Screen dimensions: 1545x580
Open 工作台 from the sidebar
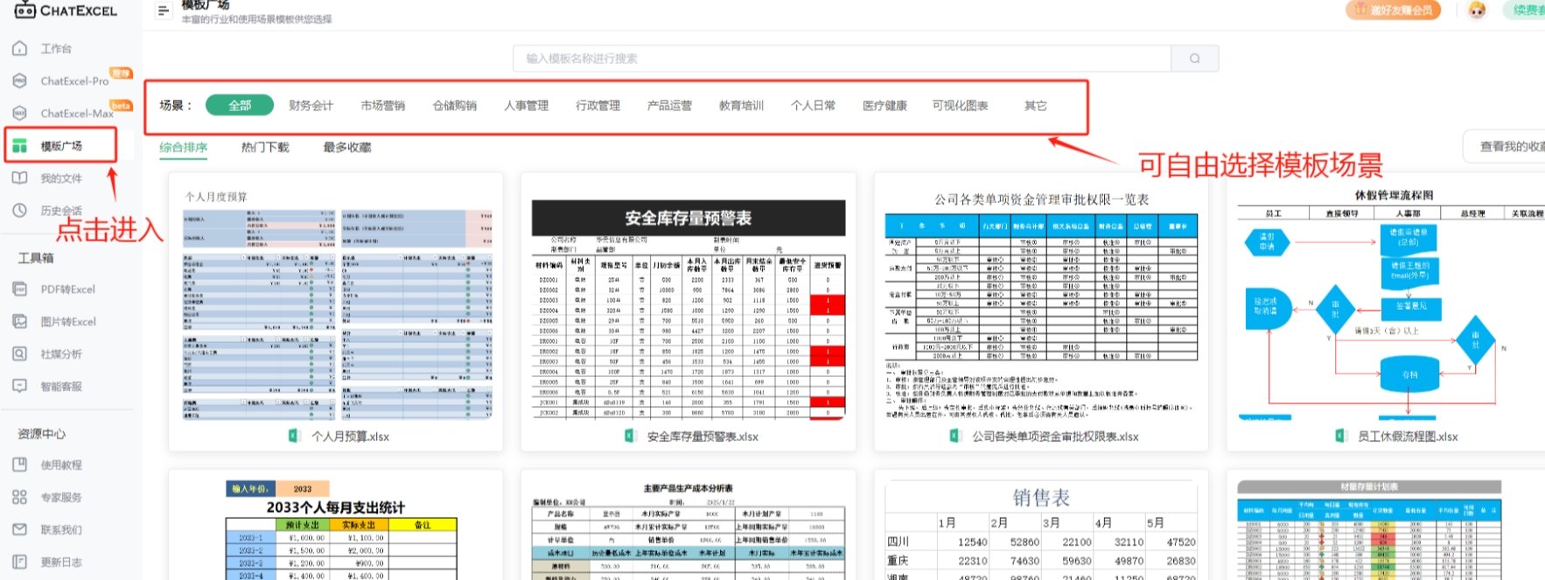[x=56, y=49]
